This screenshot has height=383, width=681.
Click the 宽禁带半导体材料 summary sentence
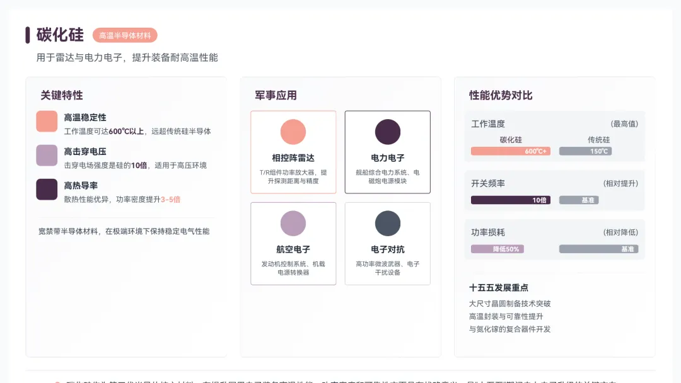(124, 231)
